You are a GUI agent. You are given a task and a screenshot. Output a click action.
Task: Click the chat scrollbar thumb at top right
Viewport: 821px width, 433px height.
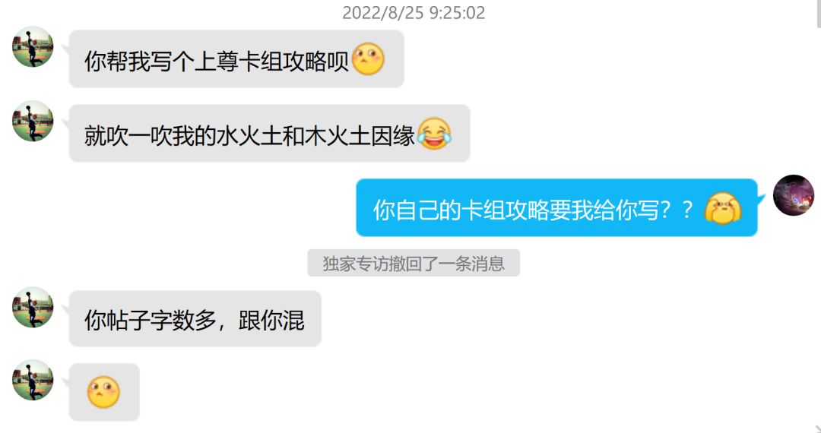pyautogui.click(x=819, y=13)
